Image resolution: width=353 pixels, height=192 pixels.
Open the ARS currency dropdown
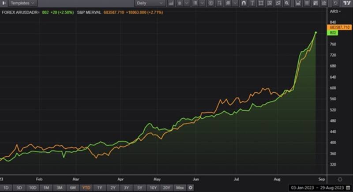click(335, 11)
